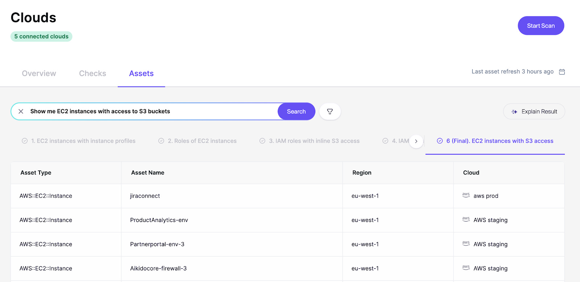Image resolution: width=580 pixels, height=282 pixels.
Task: Click AWS::EC2::Instance in the Partnerportal-env-3 row
Action: pos(46,244)
